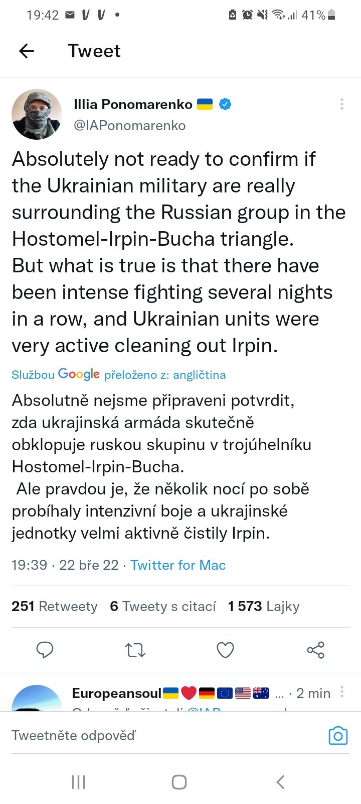Tap the back arrow

pyautogui.click(x=26, y=51)
